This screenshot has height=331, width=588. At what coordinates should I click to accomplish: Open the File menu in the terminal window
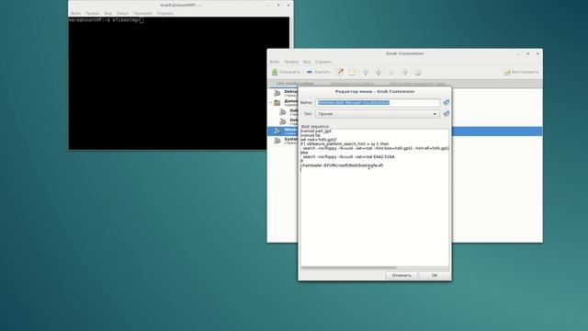coord(75,13)
